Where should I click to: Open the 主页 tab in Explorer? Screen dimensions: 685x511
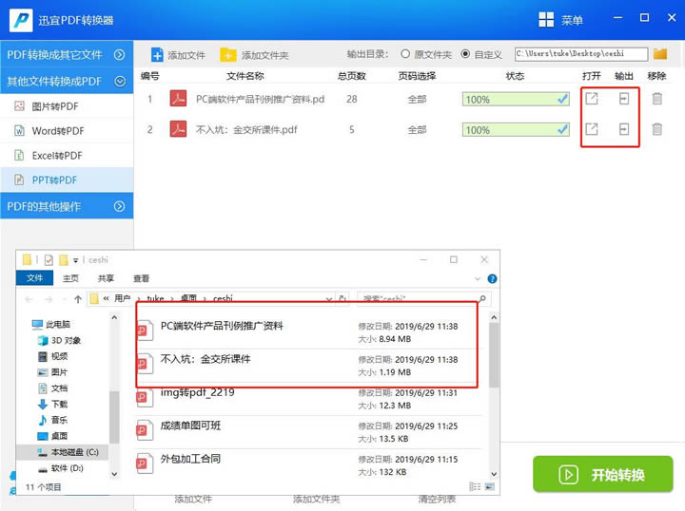[x=70, y=278]
